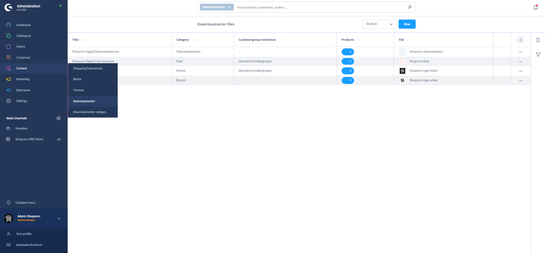This screenshot has height=253, width=545.
Task: Sort by the Title column header
Action: (75, 40)
